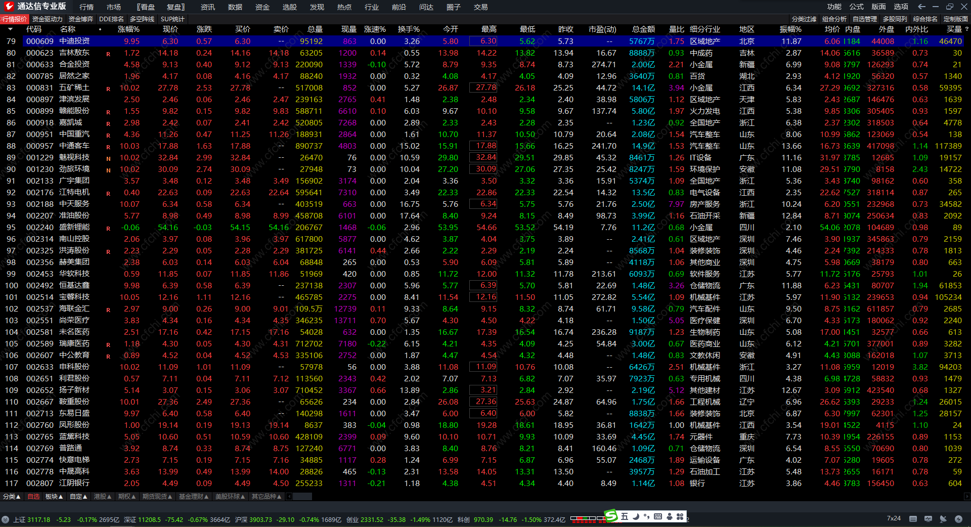971x527 pixels.
Task: Click the 分类过滤 button
Action: 804,19
